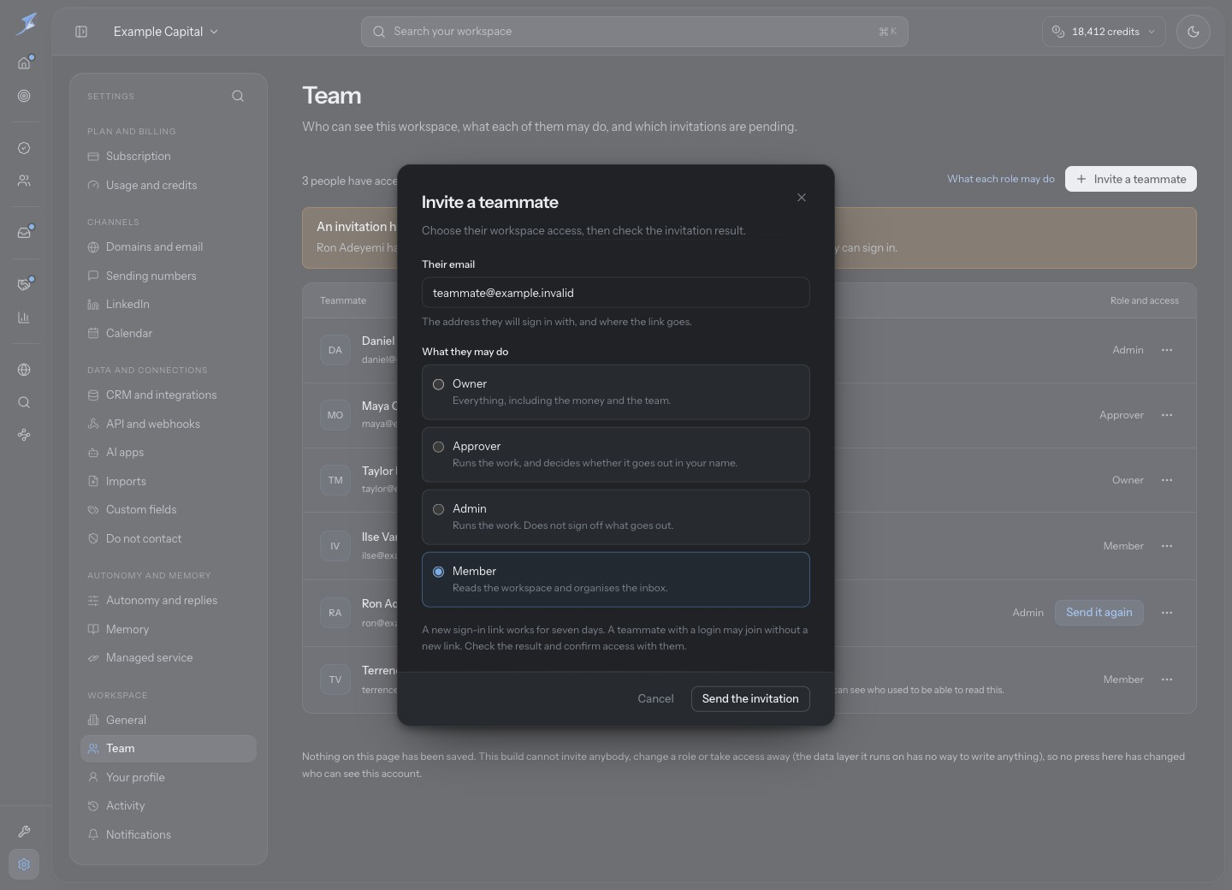Screen dimensions: 1232x890
Task: Select the Admin role radio
Action: point(438,509)
